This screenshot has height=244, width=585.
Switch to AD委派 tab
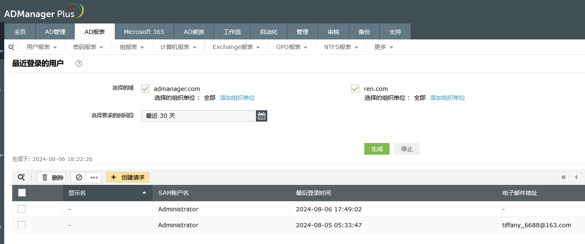[x=194, y=31]
